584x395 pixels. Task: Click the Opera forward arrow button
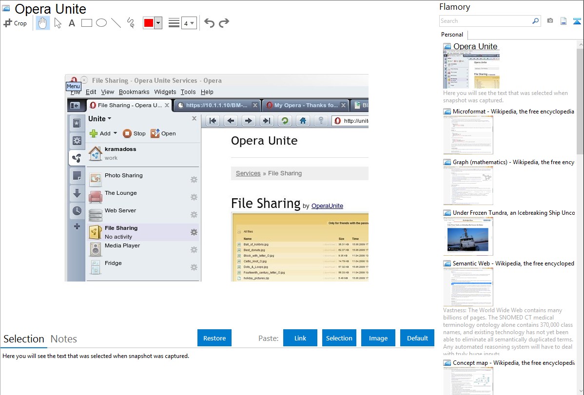(x=249, y=121)
